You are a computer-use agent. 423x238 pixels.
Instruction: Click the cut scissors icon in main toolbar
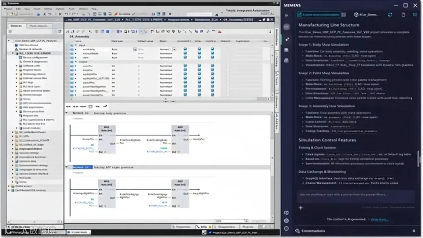(x=44, y=14)
